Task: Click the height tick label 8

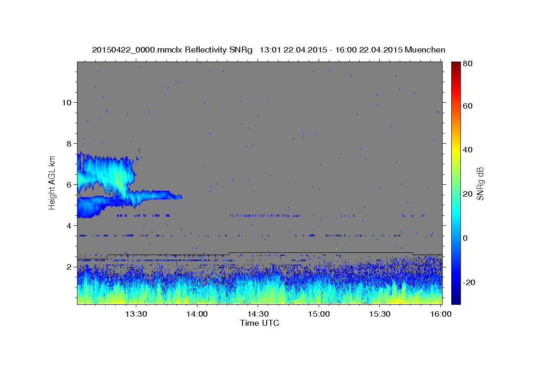Action: (69, 143)
